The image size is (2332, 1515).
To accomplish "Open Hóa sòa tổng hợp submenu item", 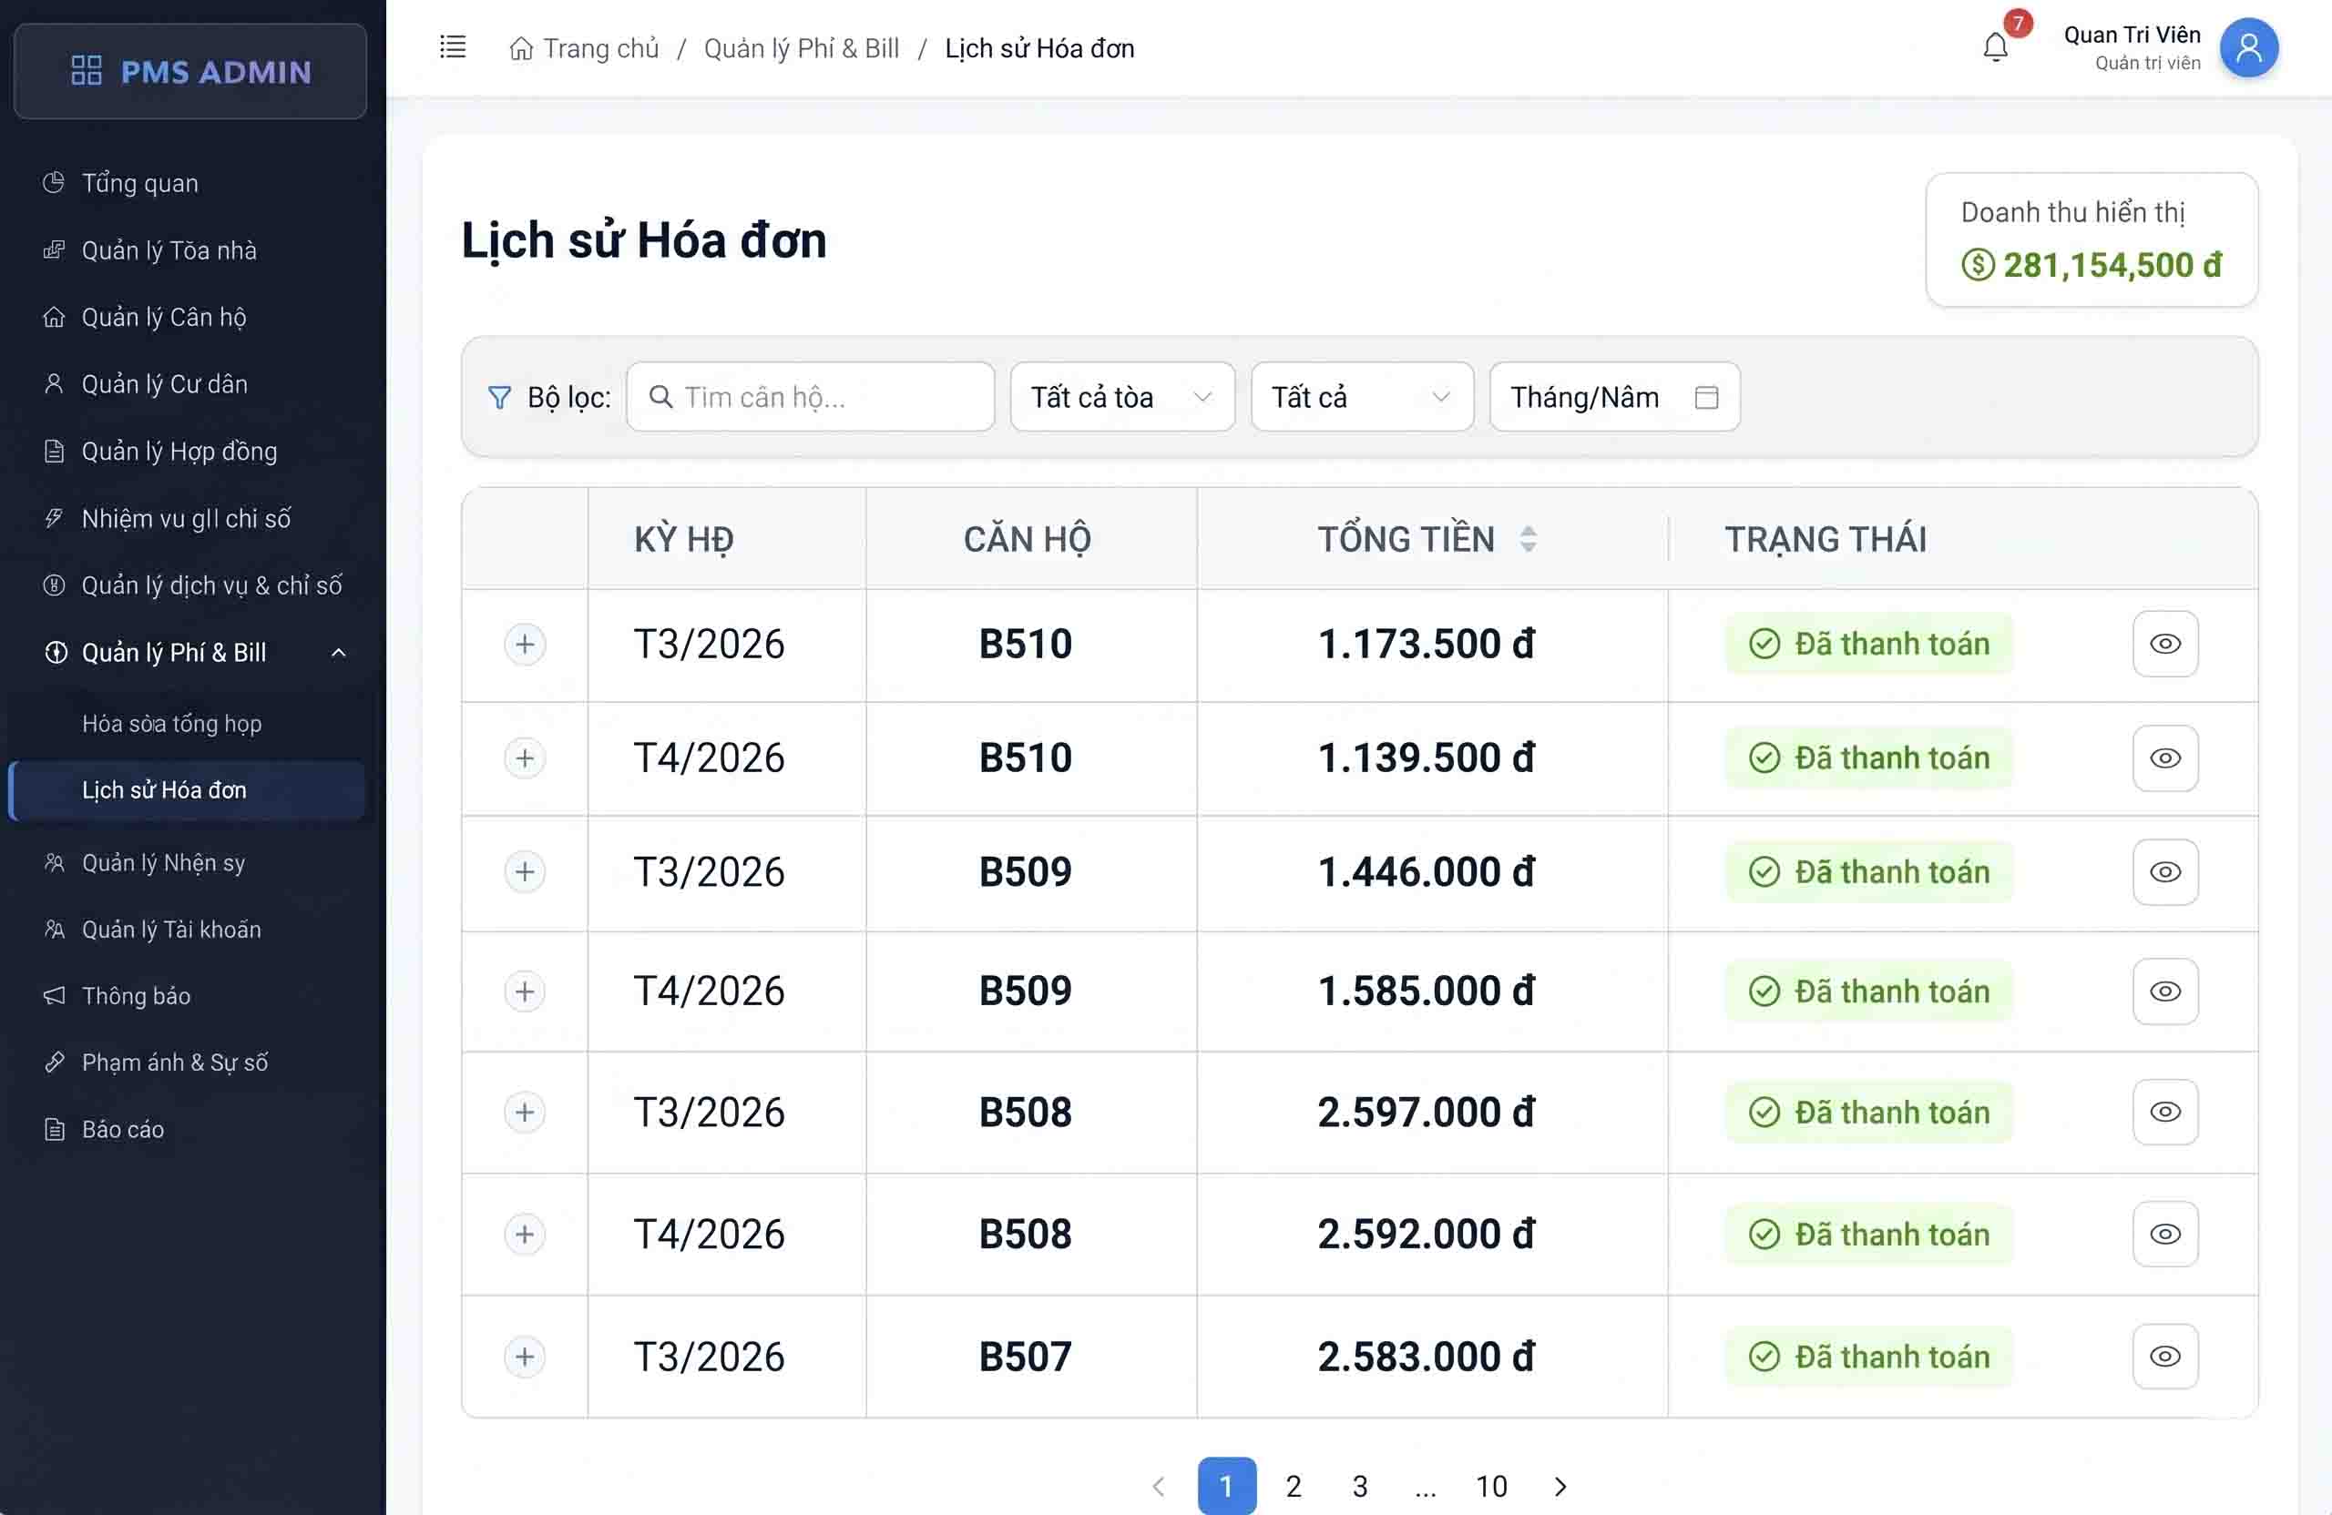I will pyautogui.click(x=171, y=723).
